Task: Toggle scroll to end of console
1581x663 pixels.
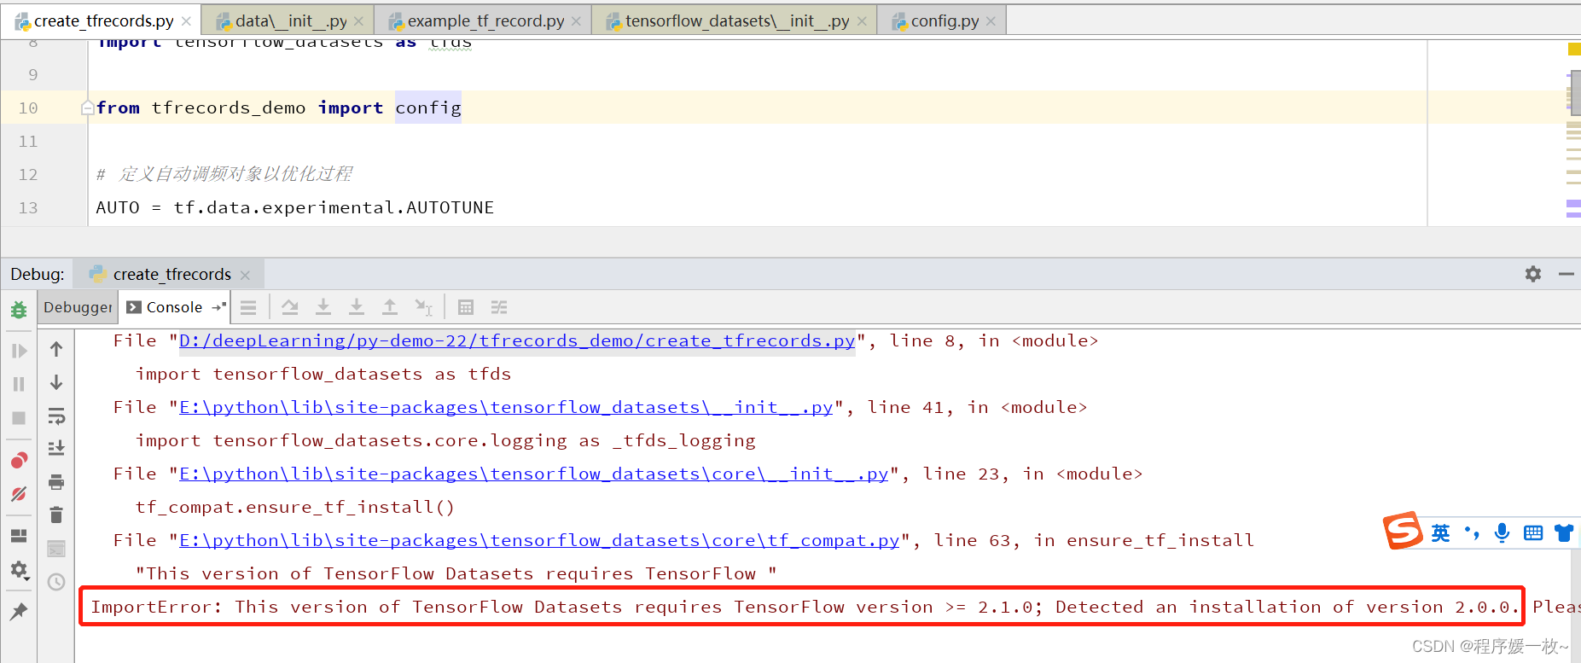Action: point(56,448)
